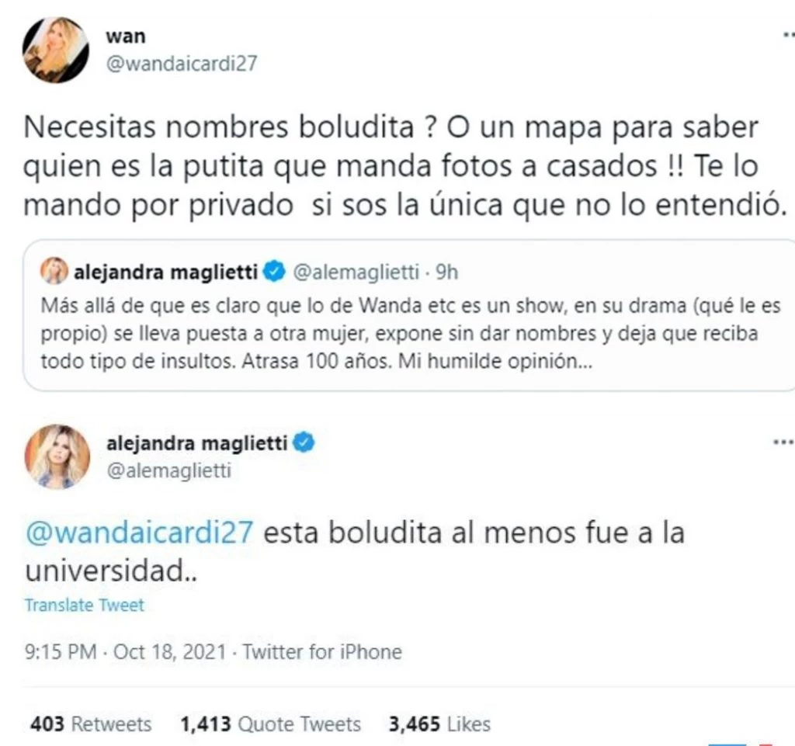
Task: Open more options on wan's tweet
Action: (787, 35)
